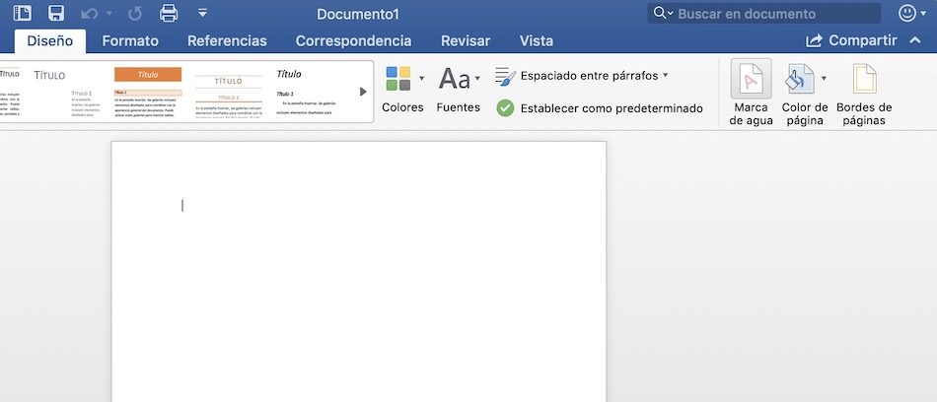Select the Revisar tab
The width and height of the screenshot is (937, 402).
coord(466,40)
